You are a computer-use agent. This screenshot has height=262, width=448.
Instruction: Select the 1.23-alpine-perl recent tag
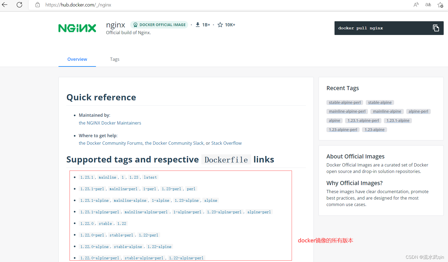click(343, 130)
